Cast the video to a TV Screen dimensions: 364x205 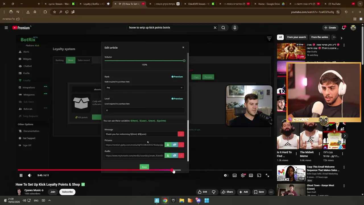259,175
